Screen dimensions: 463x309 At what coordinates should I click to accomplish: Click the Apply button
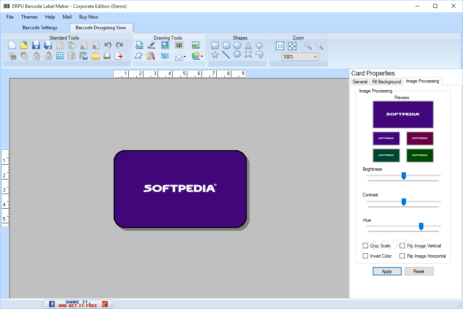[x=387, y=271]
